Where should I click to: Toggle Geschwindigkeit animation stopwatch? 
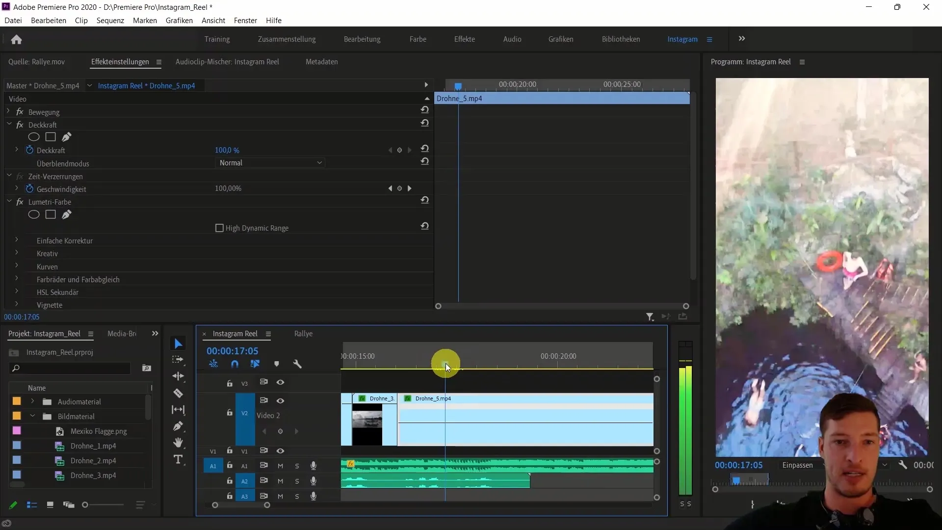pyautogui.click(x=29, y=189)
